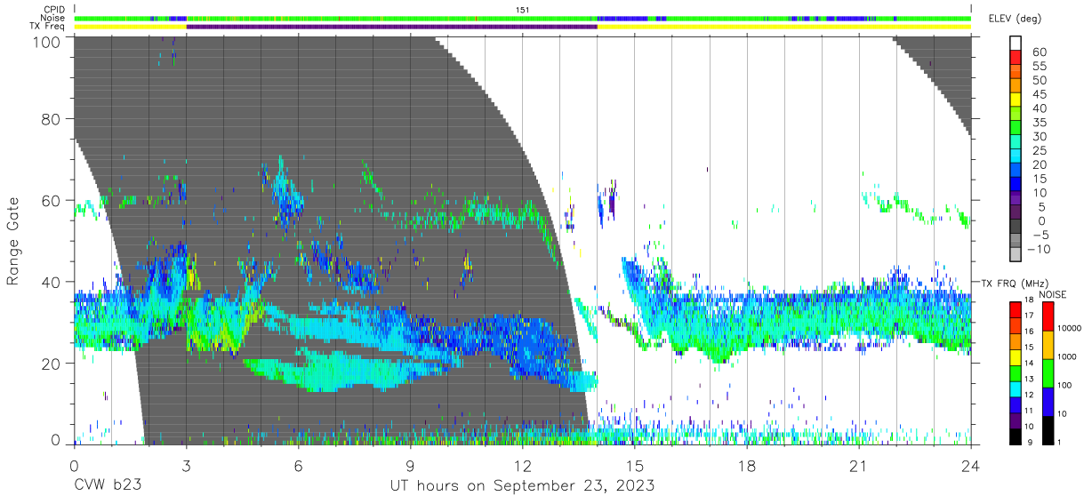Click the "-5" tick on ELEV colorbar
Screen dimensions: 1092x504
coord(1040,236)
